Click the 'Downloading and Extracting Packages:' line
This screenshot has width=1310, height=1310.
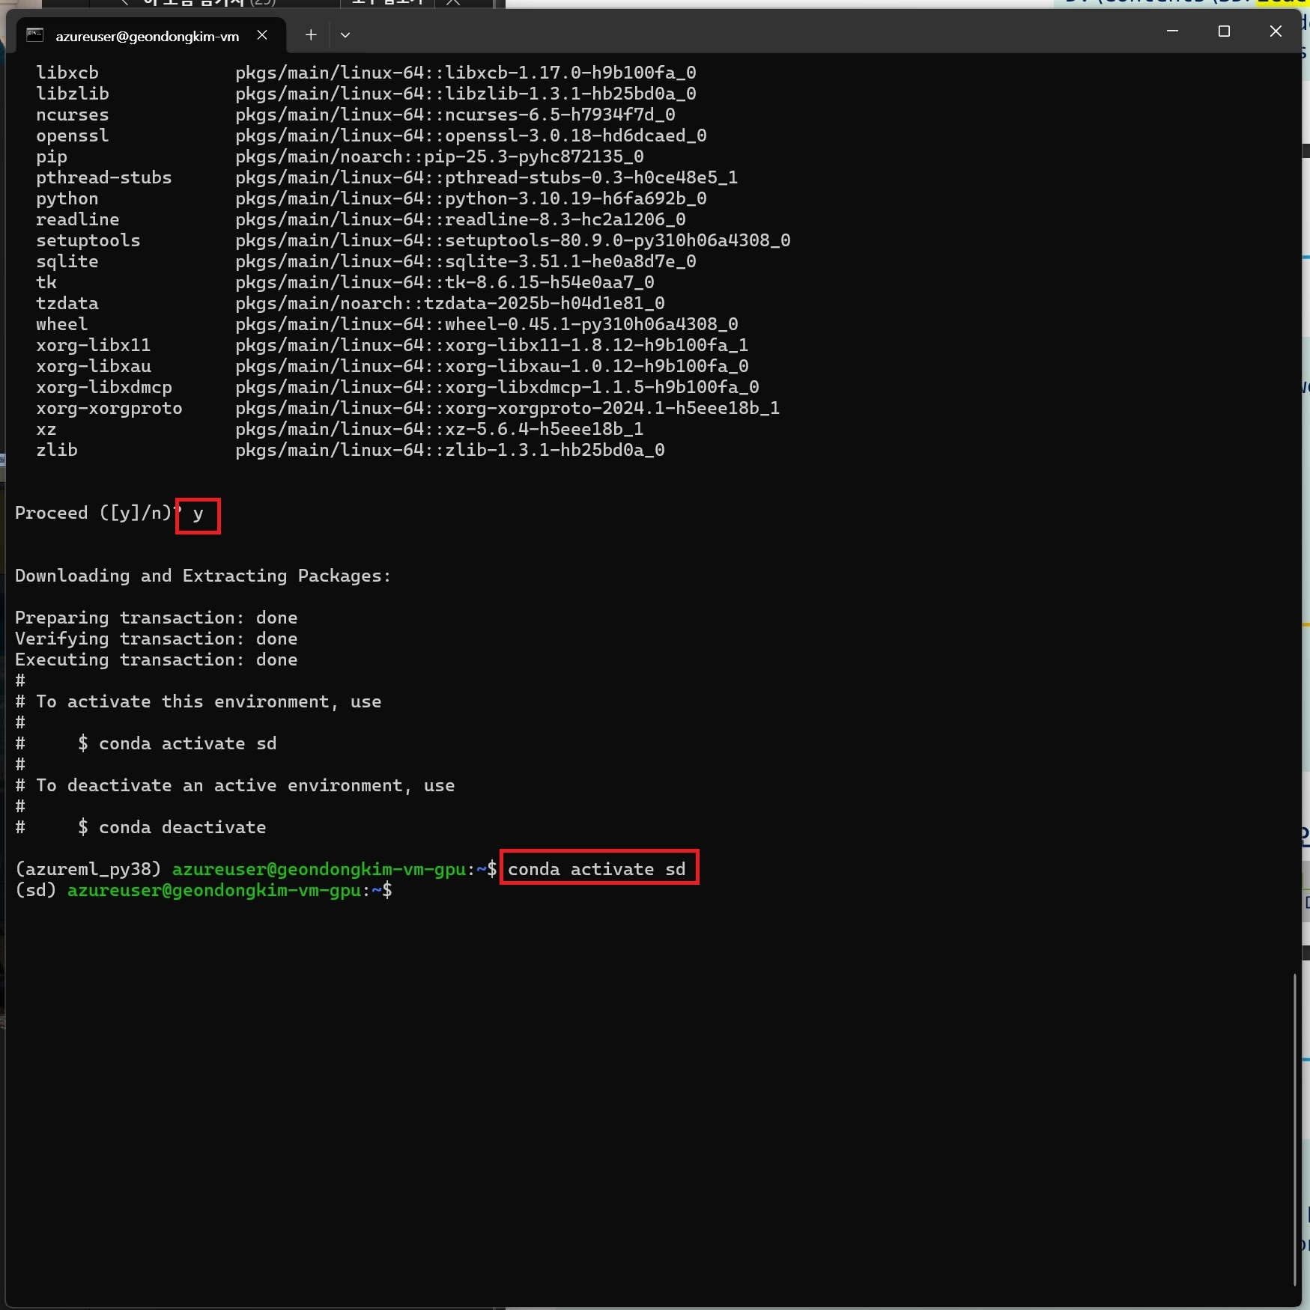(203, 576)
